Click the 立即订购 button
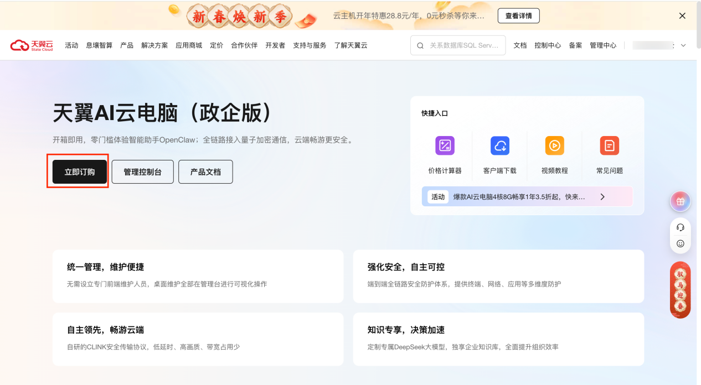Image resolution: width=701 pixels, height=385 pixels. (79, 172)
